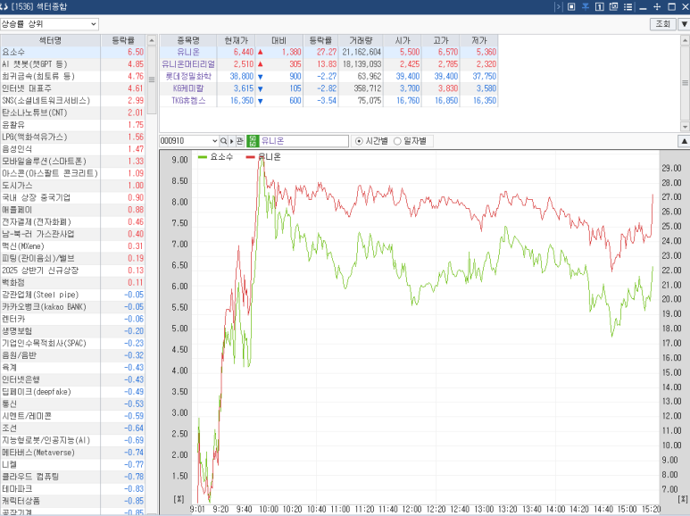
Task: Select the LPG(액화석유가스) sector
Action: (72, 137)
